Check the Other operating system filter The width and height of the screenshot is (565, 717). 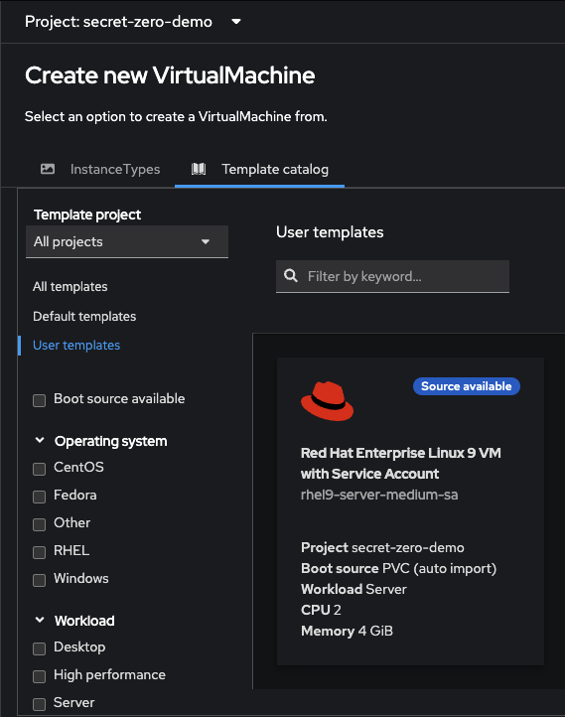[40, 524]
